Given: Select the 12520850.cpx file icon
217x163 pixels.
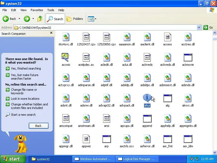Looking at the screenshot, I should pyautogui.click(x=107, y=37).
